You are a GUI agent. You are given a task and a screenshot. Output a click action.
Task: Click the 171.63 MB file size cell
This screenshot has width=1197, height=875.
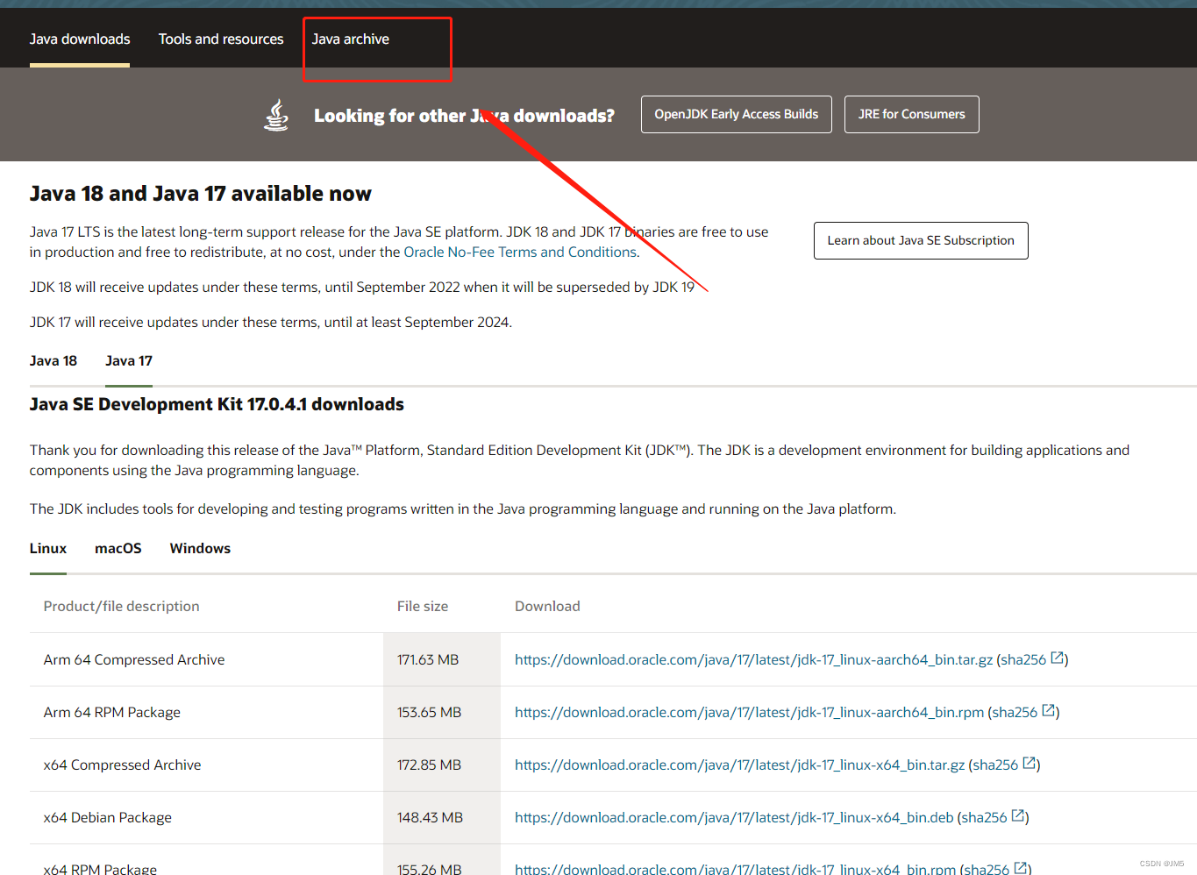click(x=442, y=660)
